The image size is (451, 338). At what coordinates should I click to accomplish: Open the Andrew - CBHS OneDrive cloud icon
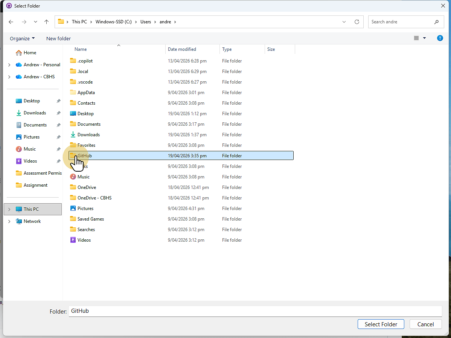coord(19,76)
